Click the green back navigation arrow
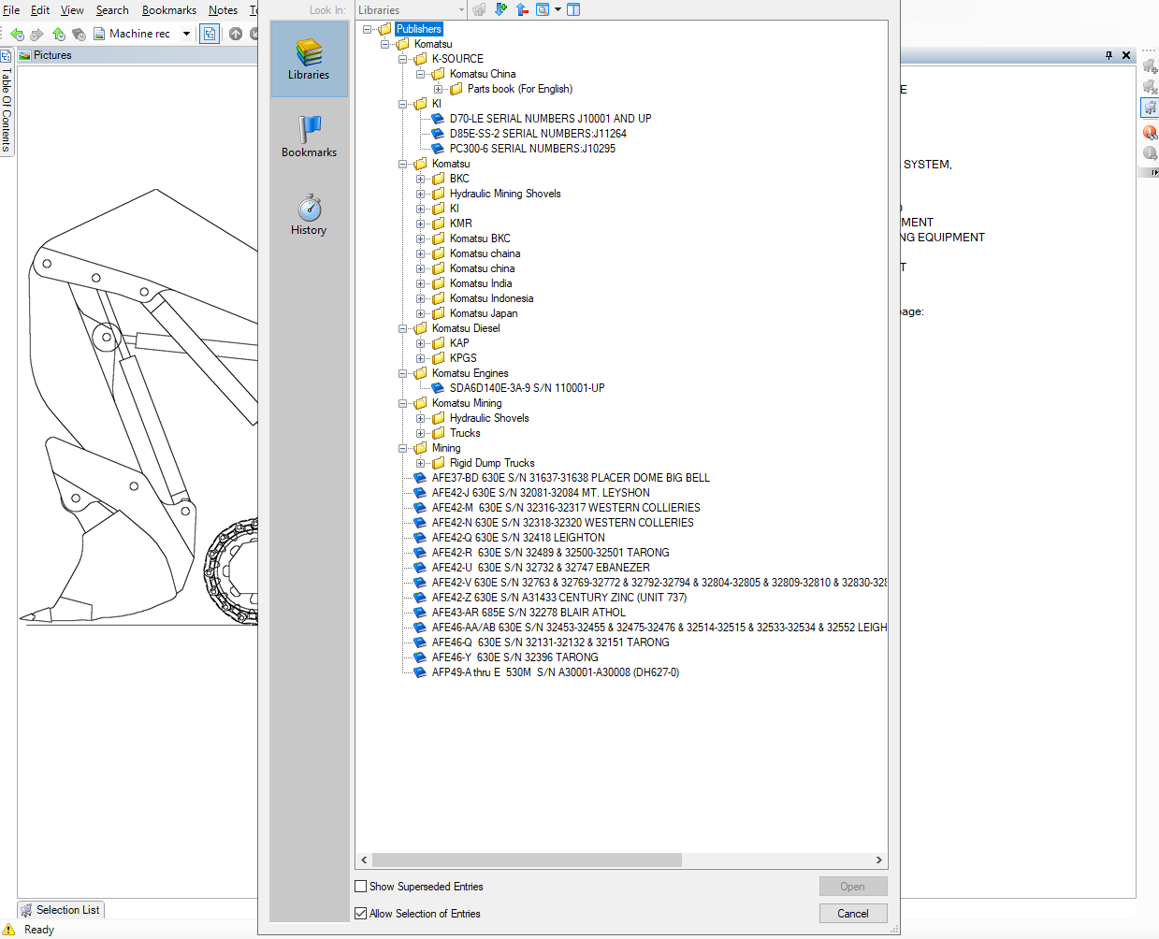Screen dimensions: 1159x939 coord(17,34)
